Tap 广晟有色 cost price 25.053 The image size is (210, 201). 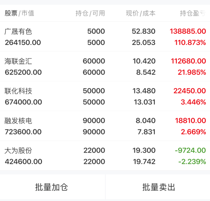coord(143,42)
